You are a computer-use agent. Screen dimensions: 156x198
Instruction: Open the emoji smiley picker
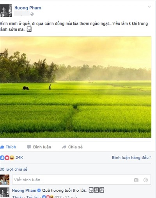(x=145, y=180)
